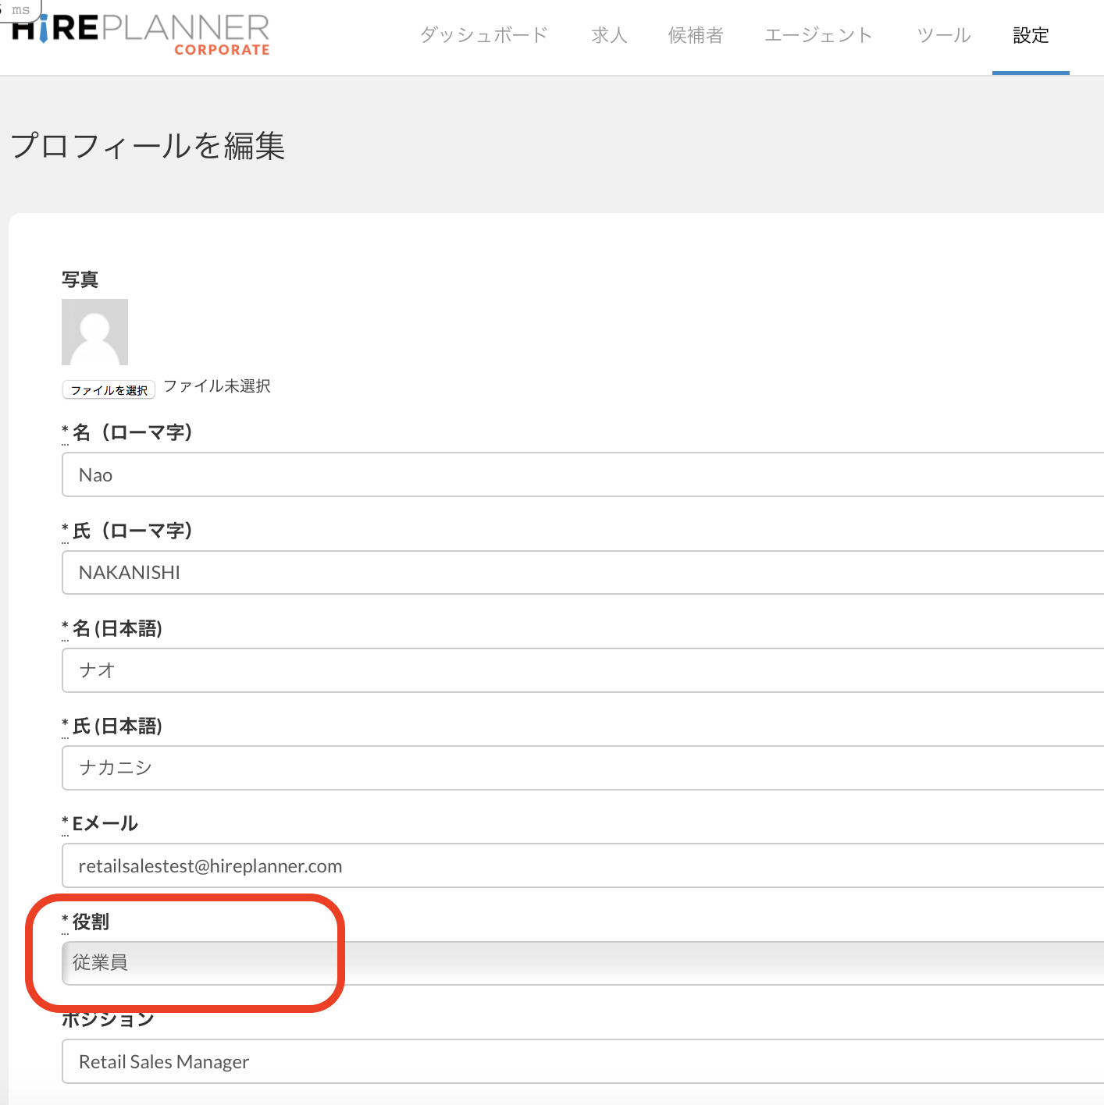The image size is (1104, 1105).
Task: Click the ナカニシ Japanese last name field
Action: point(582,768)
